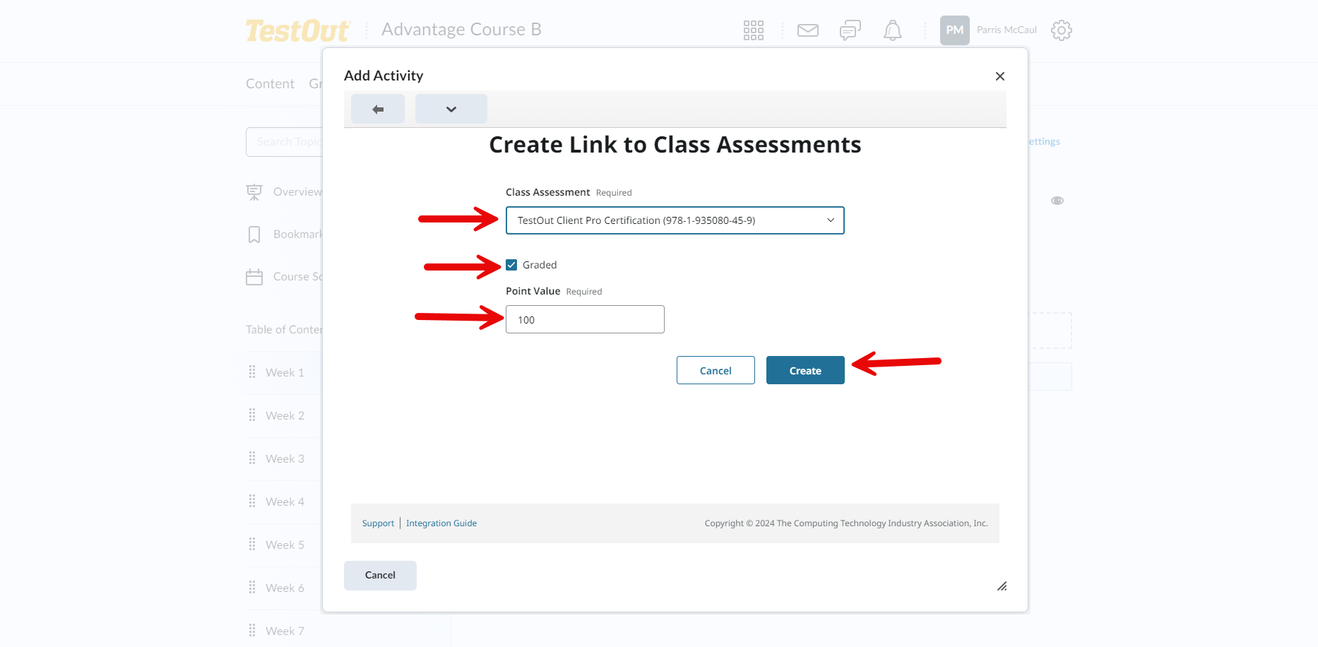This screenshot has width=1318, height=647.
Task: Open the Integration Guide link
Action: [x=441, y=523]
